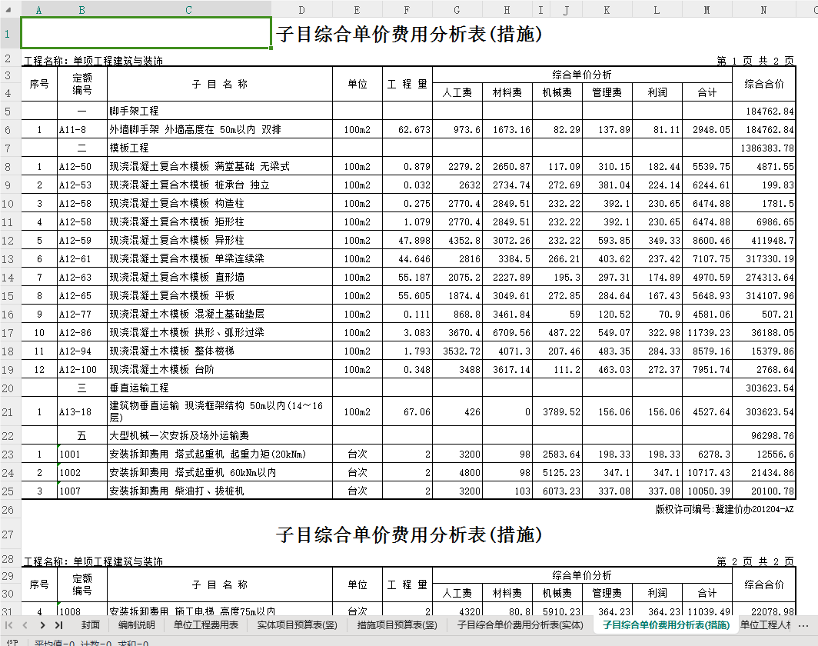Click the next sheet navigation arrow

click(x=42, y=624)
